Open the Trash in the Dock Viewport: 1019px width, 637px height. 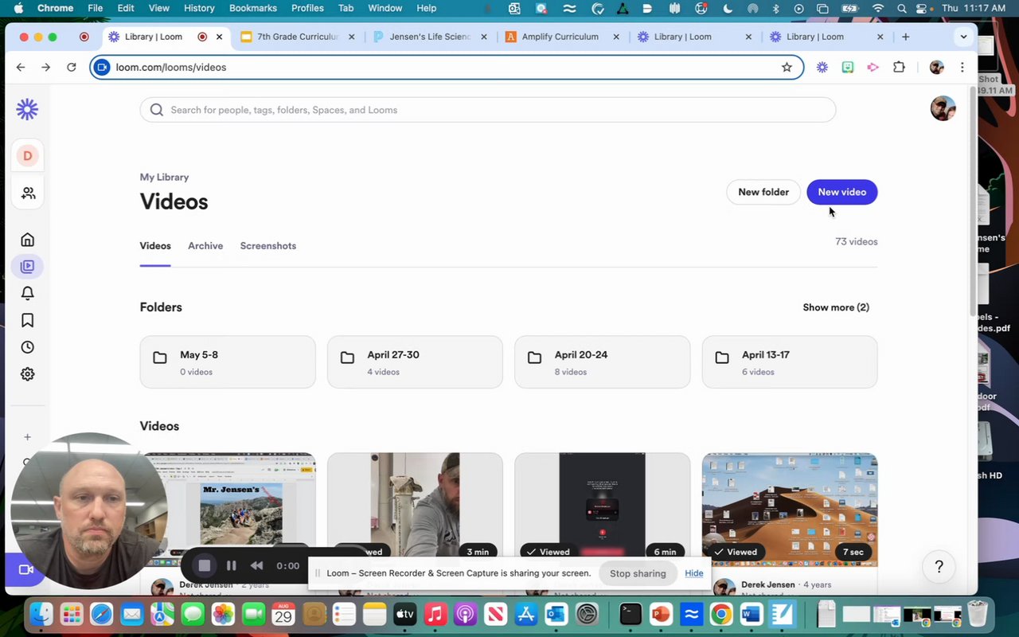click(x=978, y=614)
